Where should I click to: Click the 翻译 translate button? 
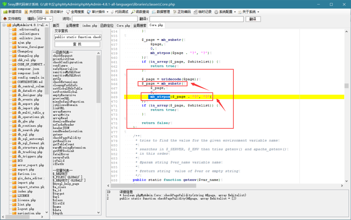[x=253, y=19]
